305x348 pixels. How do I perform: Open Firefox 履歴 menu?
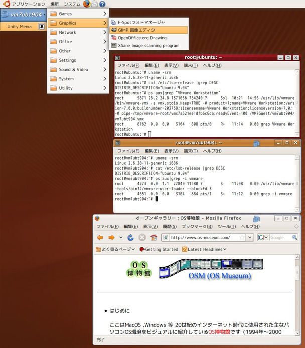tap(170, 227)
